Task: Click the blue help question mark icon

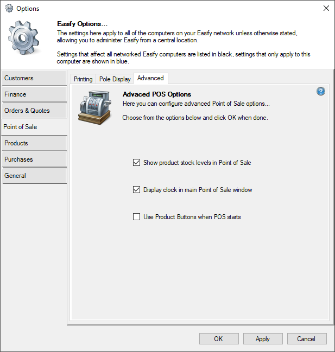Action: point(321,91)
